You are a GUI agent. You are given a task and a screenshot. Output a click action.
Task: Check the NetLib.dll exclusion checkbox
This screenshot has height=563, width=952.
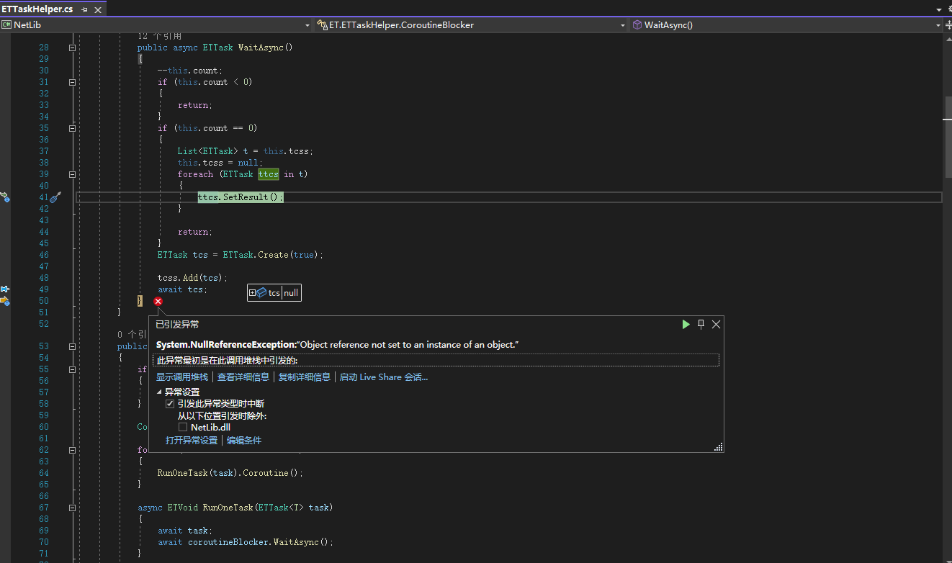point(183,428)
